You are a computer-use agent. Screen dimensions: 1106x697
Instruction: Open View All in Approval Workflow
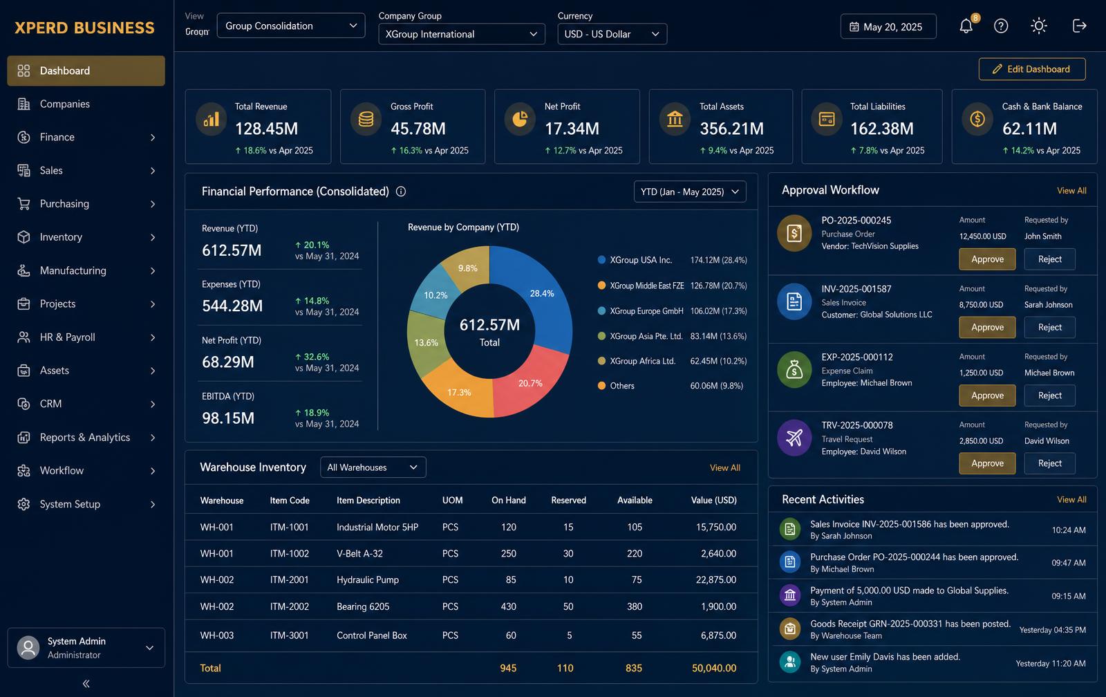1071,191
